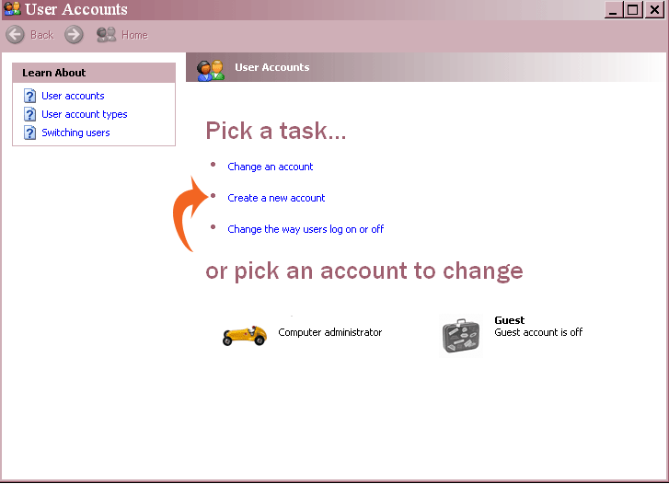
Task: Select the Computer administrator account label
Action: [329, 332]
